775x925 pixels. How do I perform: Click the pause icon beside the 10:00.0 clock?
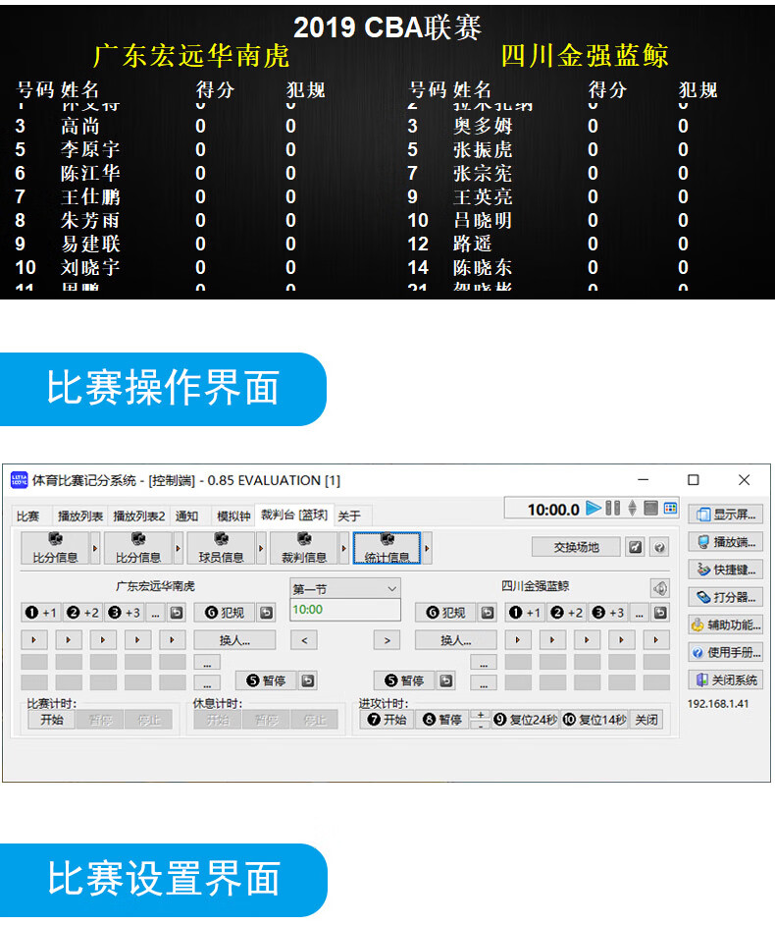pyautogui.click(x=613, y=508)
